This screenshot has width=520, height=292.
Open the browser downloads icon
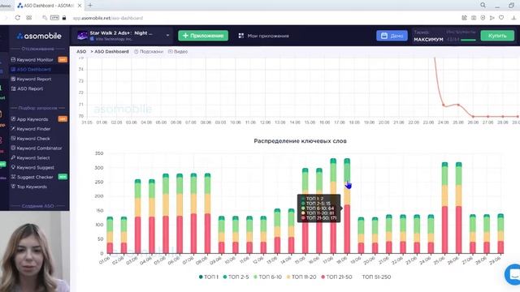click(513, 18)
